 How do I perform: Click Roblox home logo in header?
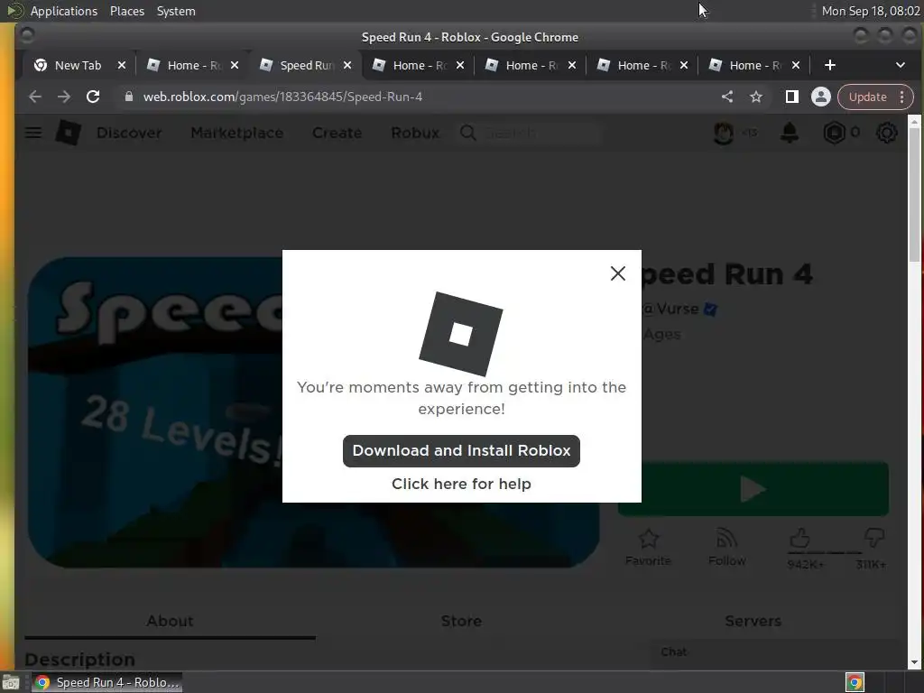(69, 133)
